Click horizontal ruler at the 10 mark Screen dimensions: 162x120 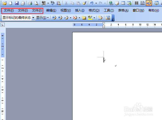click(x=140, y=25)
